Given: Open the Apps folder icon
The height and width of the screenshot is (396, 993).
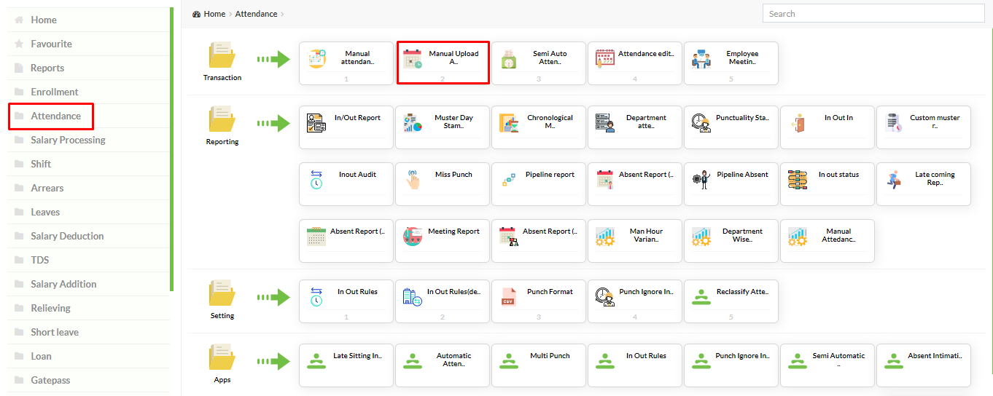Looking at the screenshot, I should tap(222, 358).
